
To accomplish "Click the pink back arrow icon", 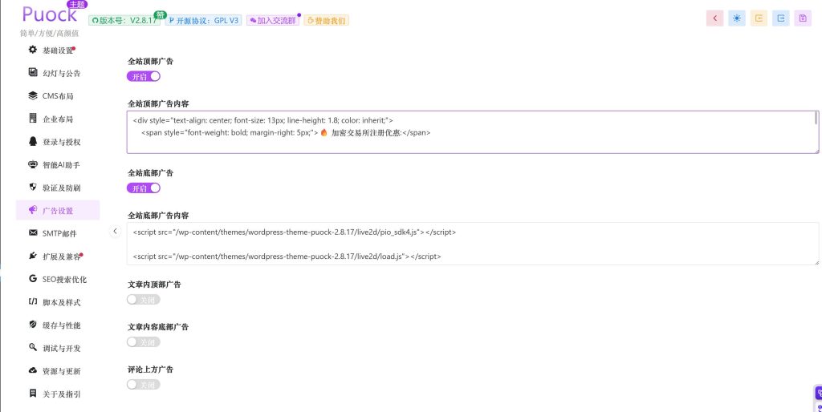I will [714, 18].
